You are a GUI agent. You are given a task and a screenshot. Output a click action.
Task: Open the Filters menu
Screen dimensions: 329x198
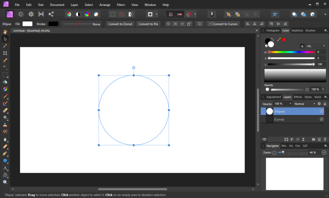point(120,5)
